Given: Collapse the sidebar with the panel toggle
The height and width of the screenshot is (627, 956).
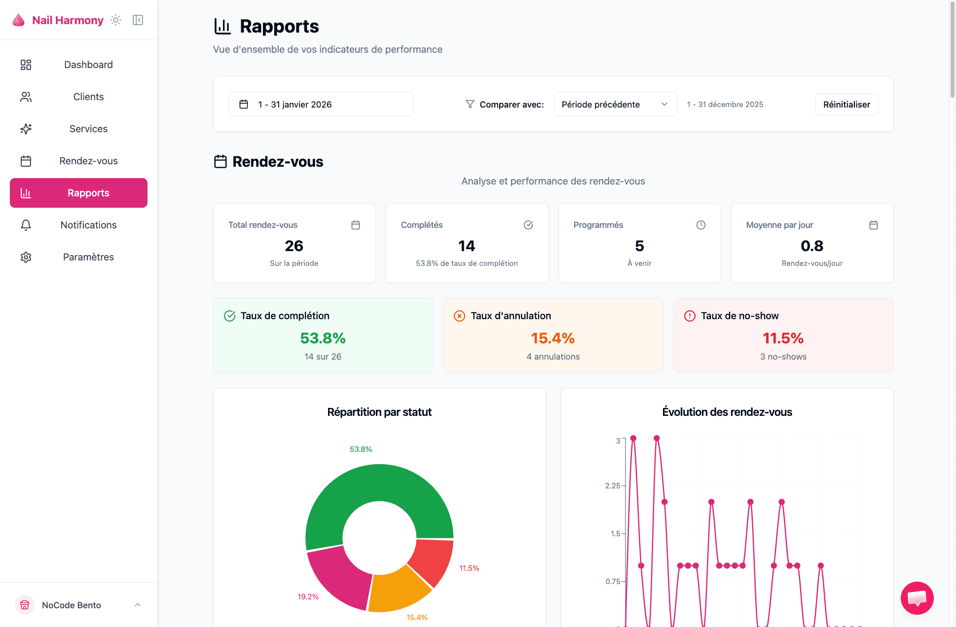Looking at the screenshot, I should pos(138,20).
